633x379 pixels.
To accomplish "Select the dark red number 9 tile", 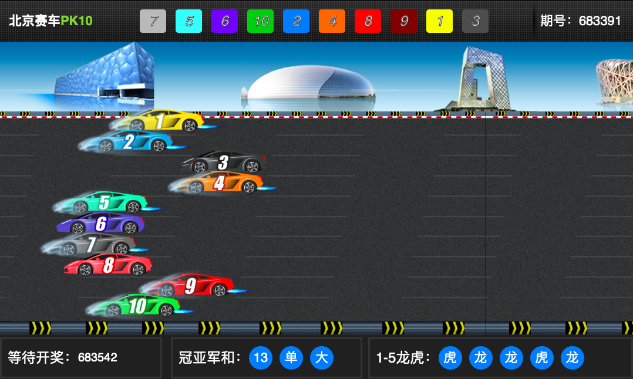I will (404, 21).
